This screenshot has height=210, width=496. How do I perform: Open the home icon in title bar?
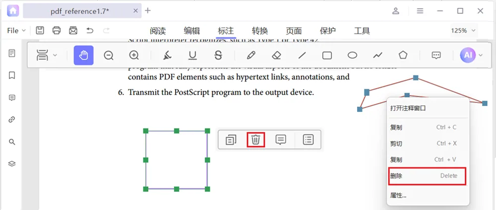(x=13, y=10)
